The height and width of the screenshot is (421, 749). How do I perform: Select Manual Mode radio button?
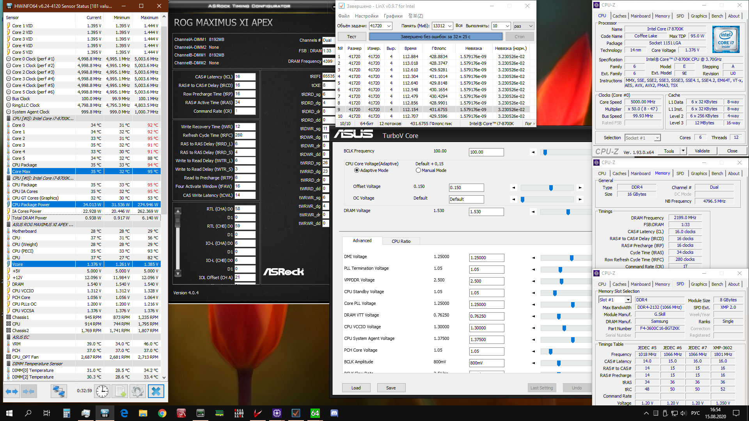point(418,170)
